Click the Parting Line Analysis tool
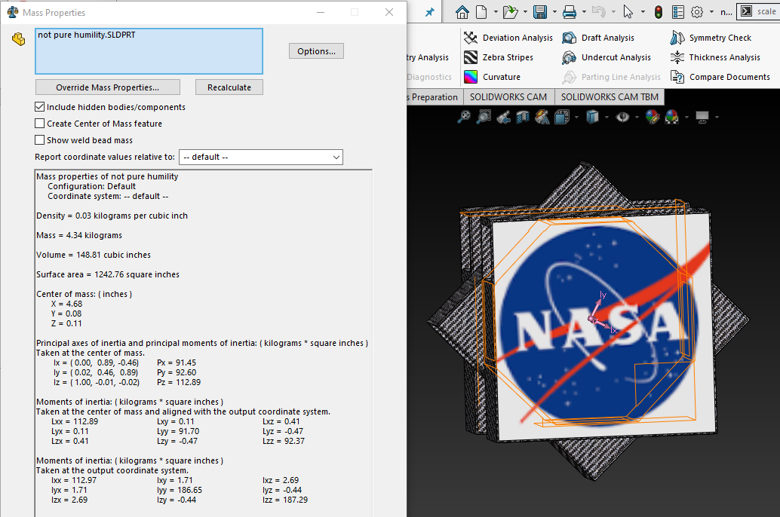 click(x=611, y=77)
